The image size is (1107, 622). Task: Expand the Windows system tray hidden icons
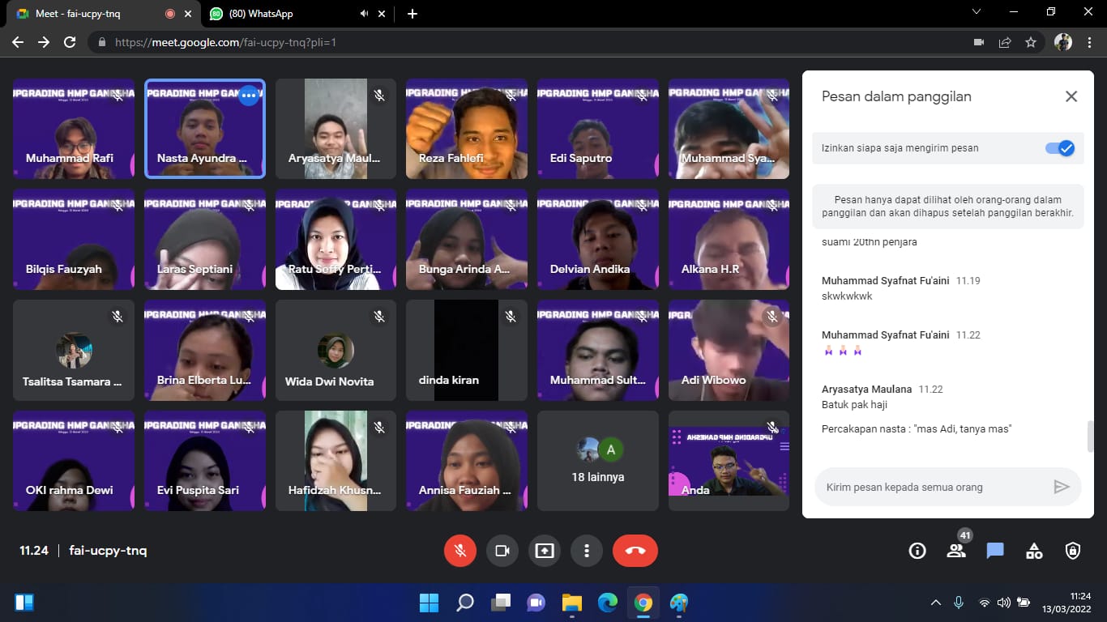click(x=935, y=603)
